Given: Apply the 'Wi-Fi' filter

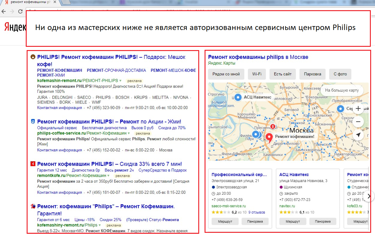Looking at the screenshot, I should [257, 74].
